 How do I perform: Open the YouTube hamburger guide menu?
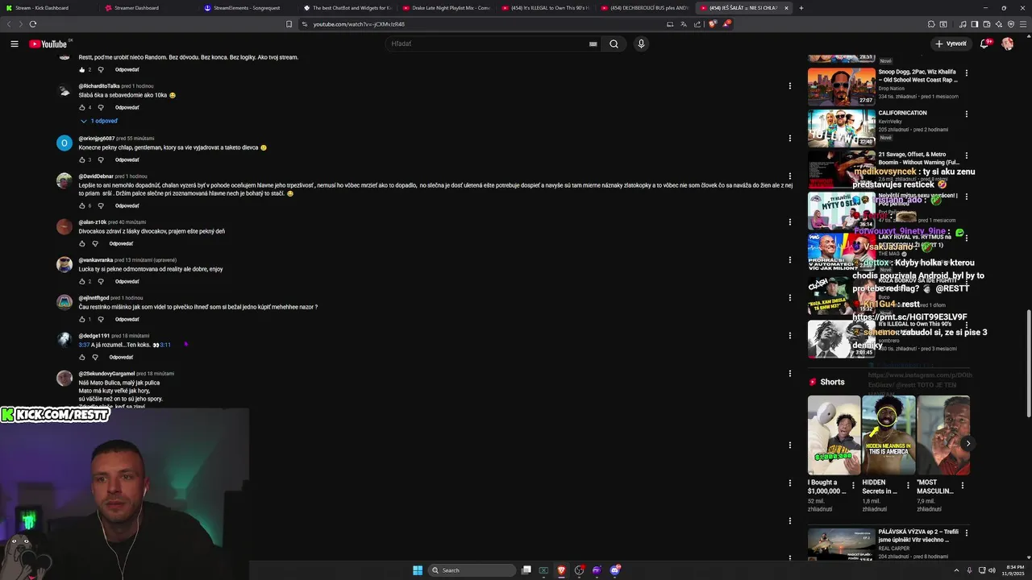(x=15, y=43)
